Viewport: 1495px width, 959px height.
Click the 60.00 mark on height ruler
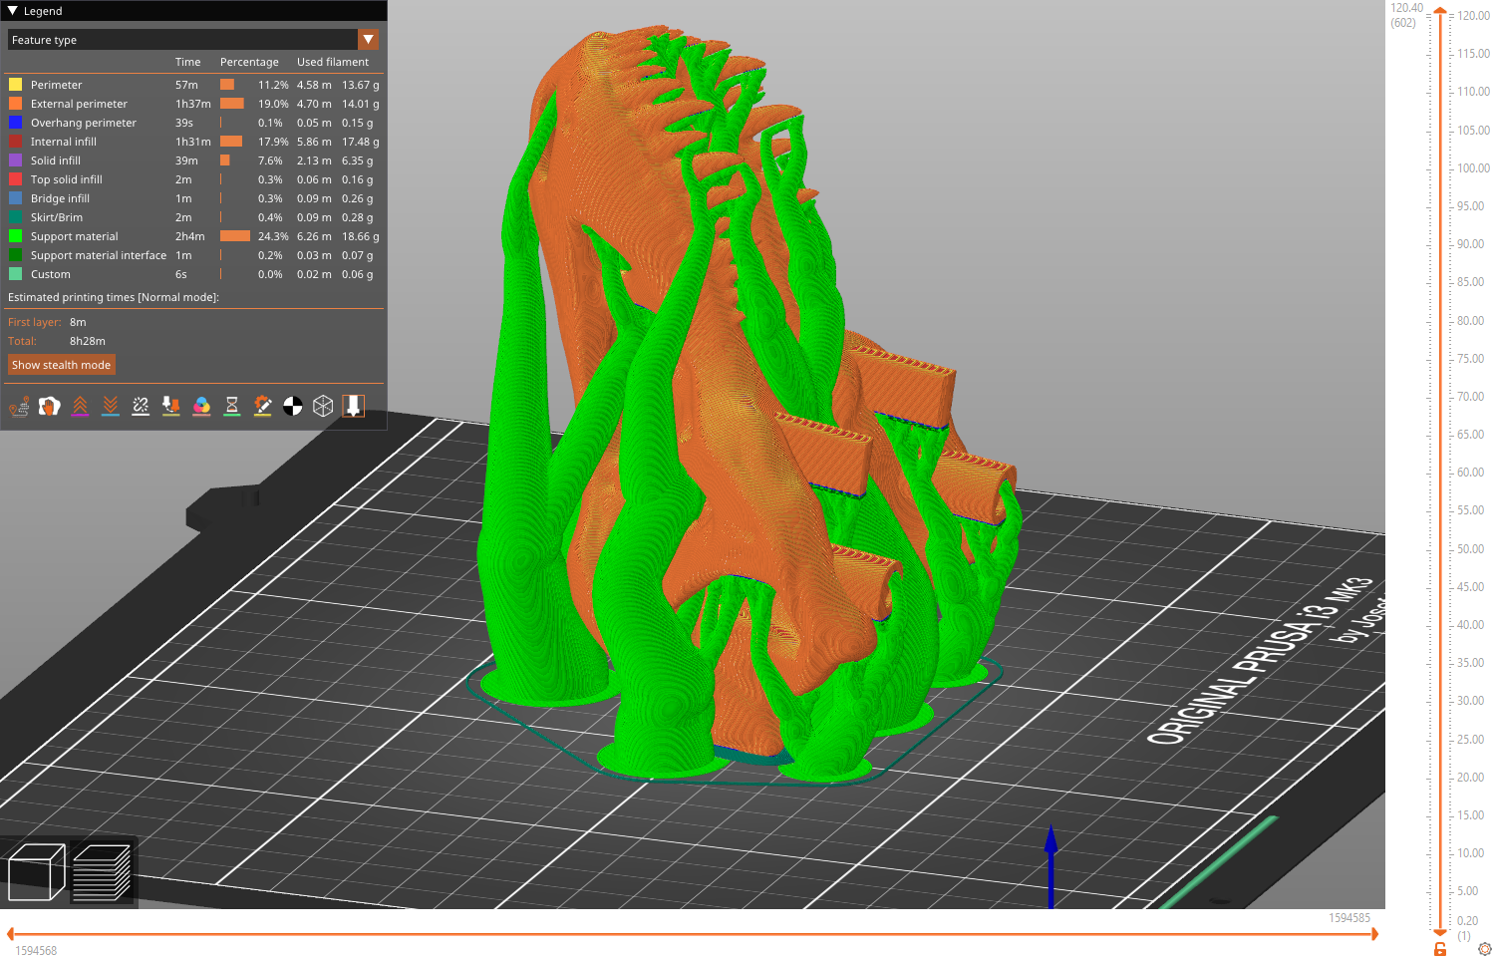pyautogui.click(x=1470, y=473)
